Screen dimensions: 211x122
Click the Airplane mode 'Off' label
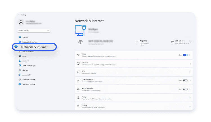click(x=180, y=89)
